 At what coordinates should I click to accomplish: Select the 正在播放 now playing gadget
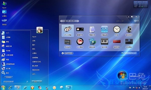[x=129, y=43]
